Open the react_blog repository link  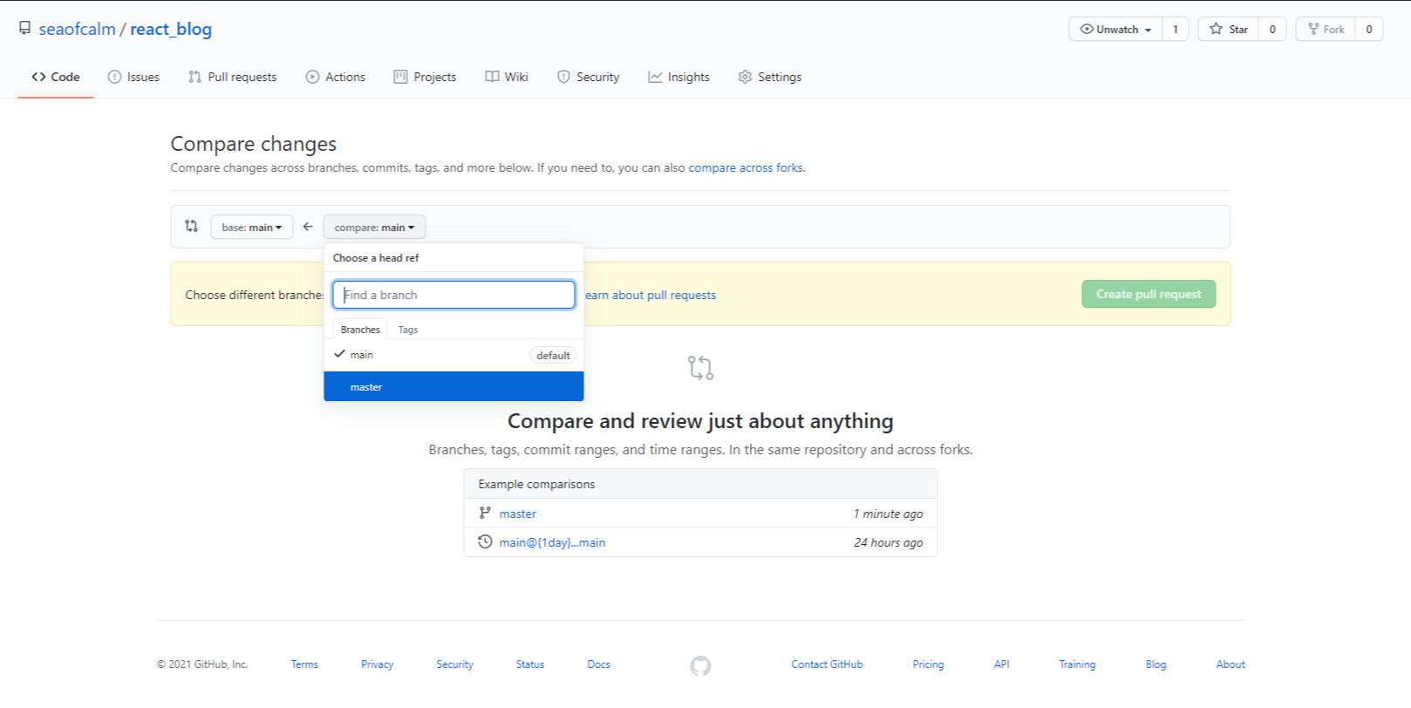[171, 29]
